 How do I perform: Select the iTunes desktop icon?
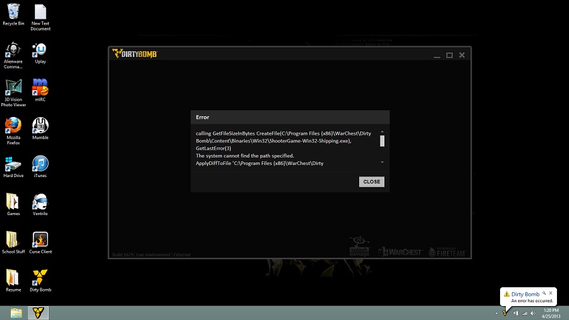click(x=40, y=164)
